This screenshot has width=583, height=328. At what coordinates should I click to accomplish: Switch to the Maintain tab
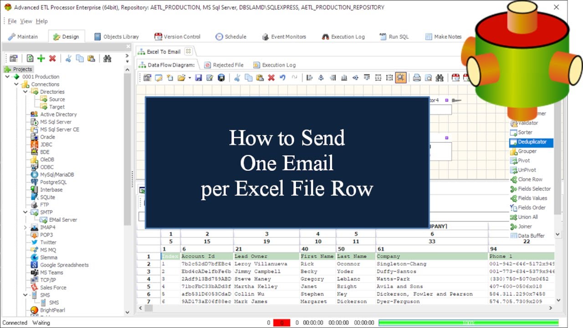(23, 37)
